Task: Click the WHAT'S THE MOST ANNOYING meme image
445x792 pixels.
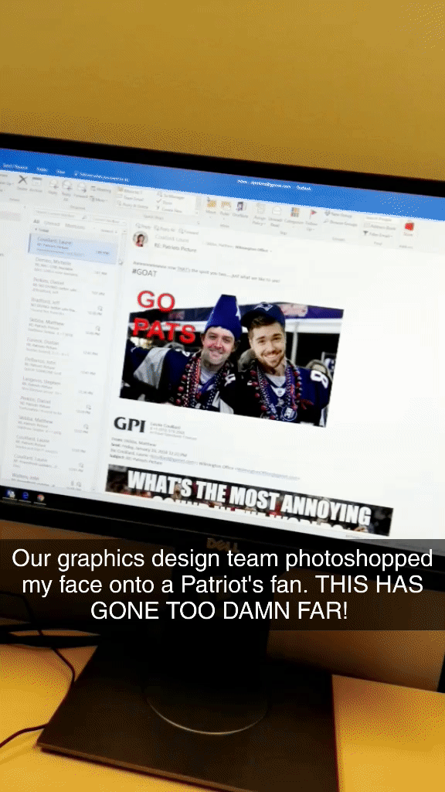Action: [250, 500]
